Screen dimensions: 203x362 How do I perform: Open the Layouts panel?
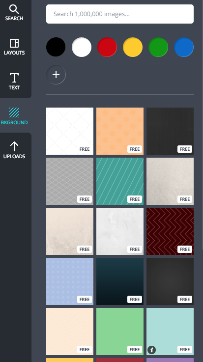(14, 47)
